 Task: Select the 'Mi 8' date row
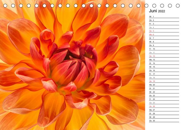pyautogui.click(x=164, y=42)
